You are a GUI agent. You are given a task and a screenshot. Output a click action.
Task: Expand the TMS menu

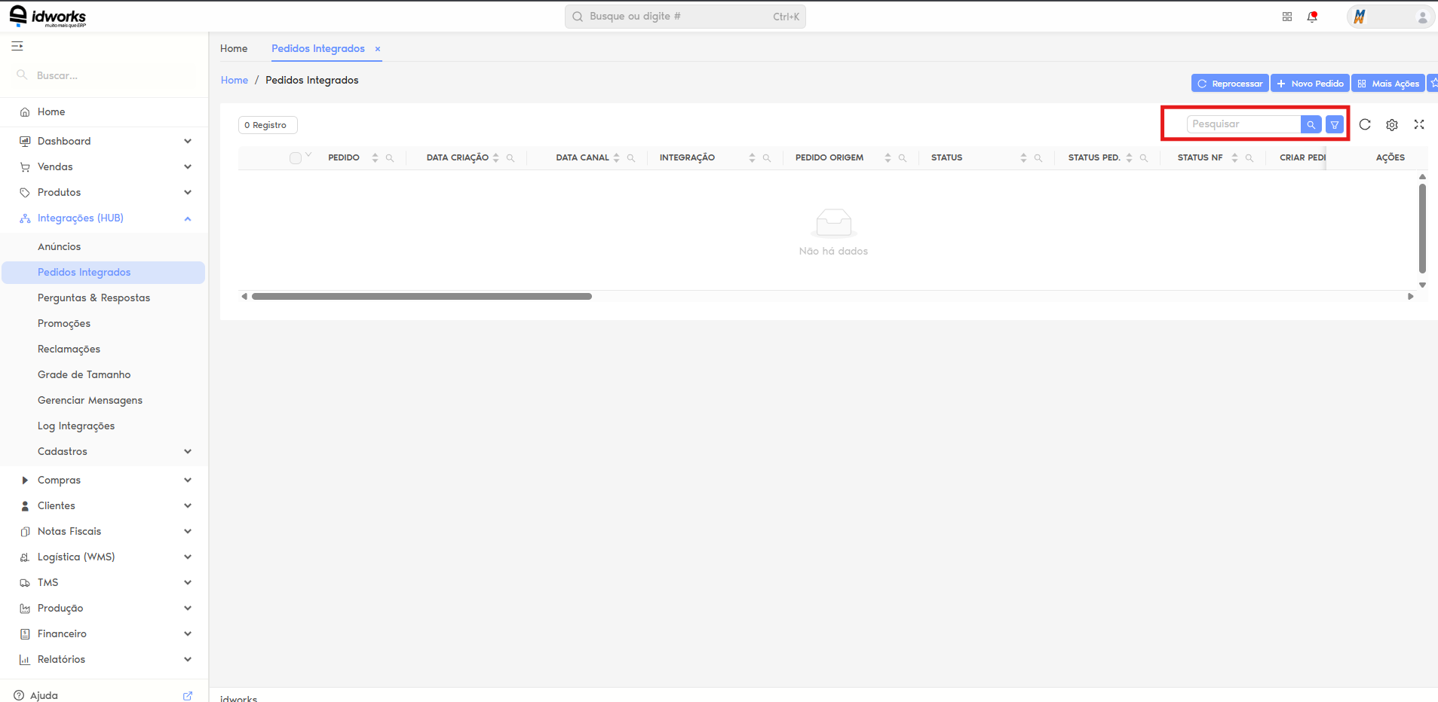point(104,582)
